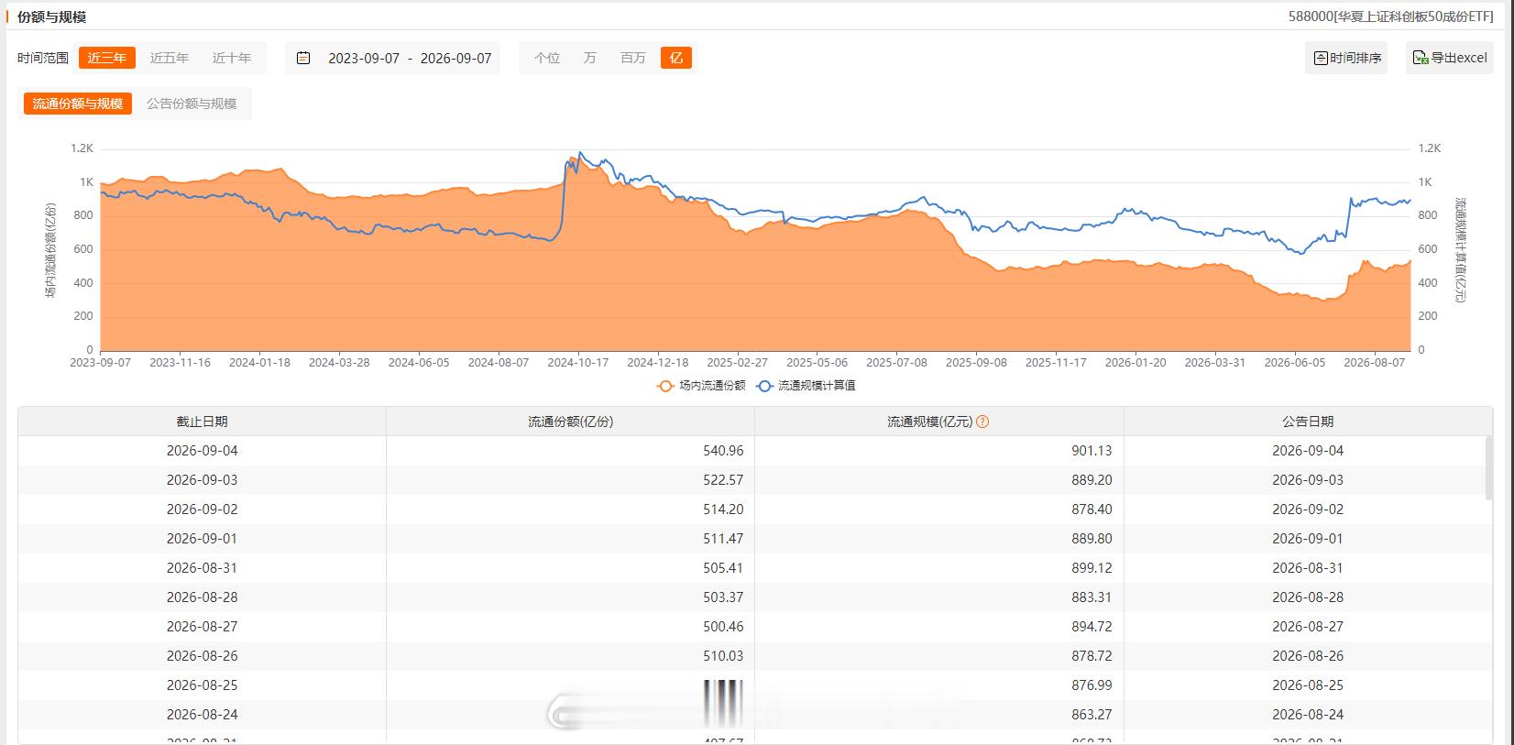Image resolution: width=1514 pixels, height=745 pixels.
Task: Switch unit to 个位
Action: 547,58
